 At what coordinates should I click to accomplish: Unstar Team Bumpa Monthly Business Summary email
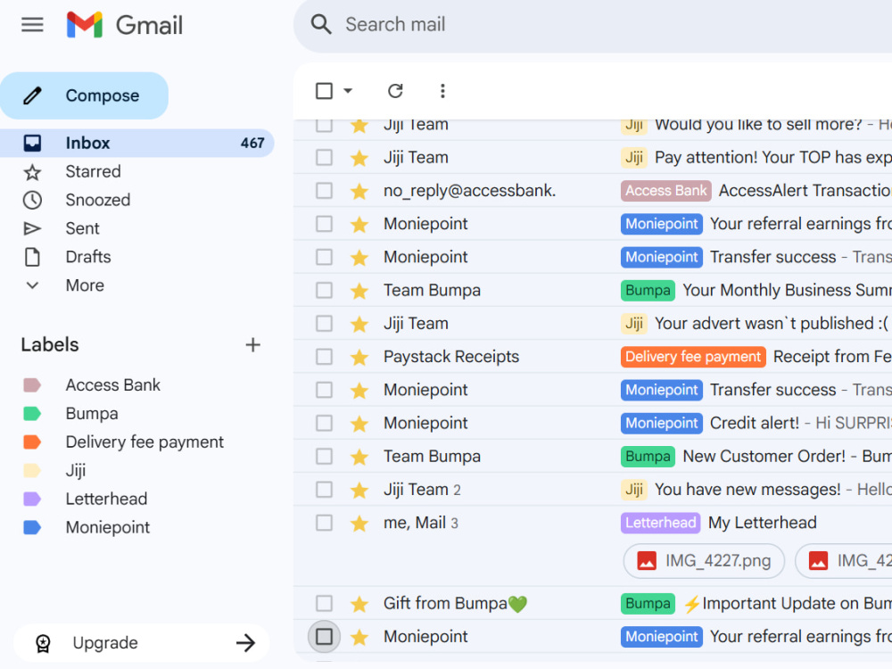coord(359,291)
